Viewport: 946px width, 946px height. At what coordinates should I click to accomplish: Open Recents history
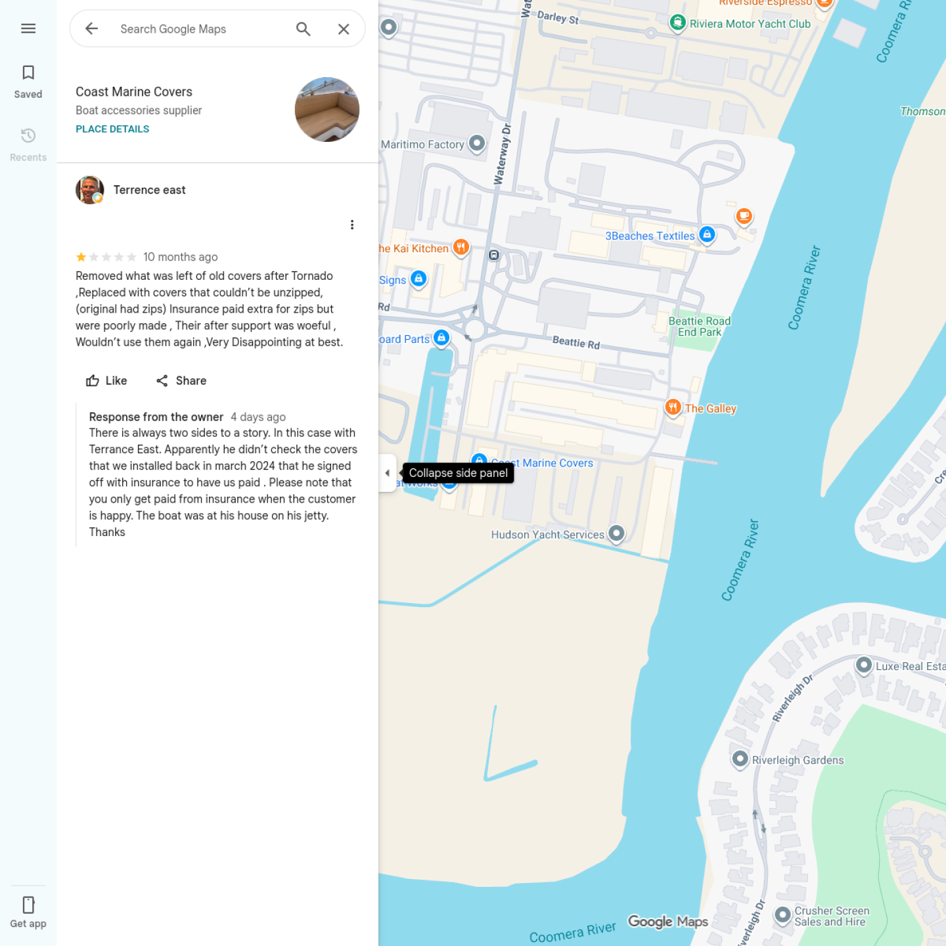tap(28, 145)
